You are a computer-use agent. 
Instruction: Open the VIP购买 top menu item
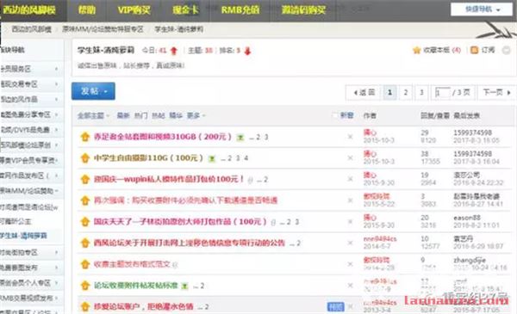click(134, 9)
